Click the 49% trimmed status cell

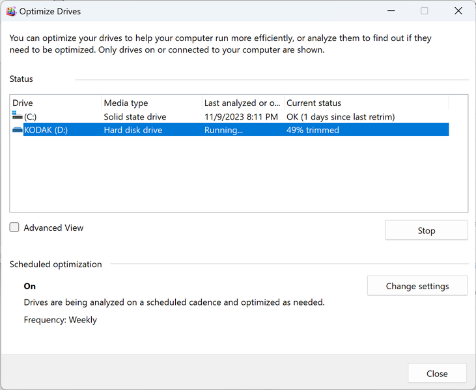click(x=313, y=130)
